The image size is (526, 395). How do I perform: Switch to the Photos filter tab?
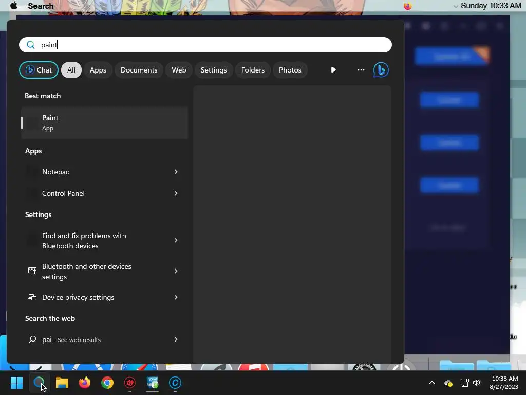pos(290,70)
